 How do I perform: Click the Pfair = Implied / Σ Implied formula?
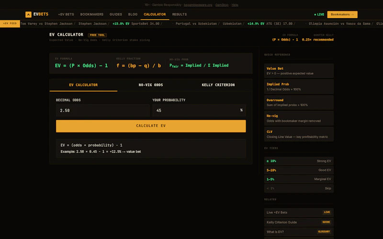pos(199,65)
